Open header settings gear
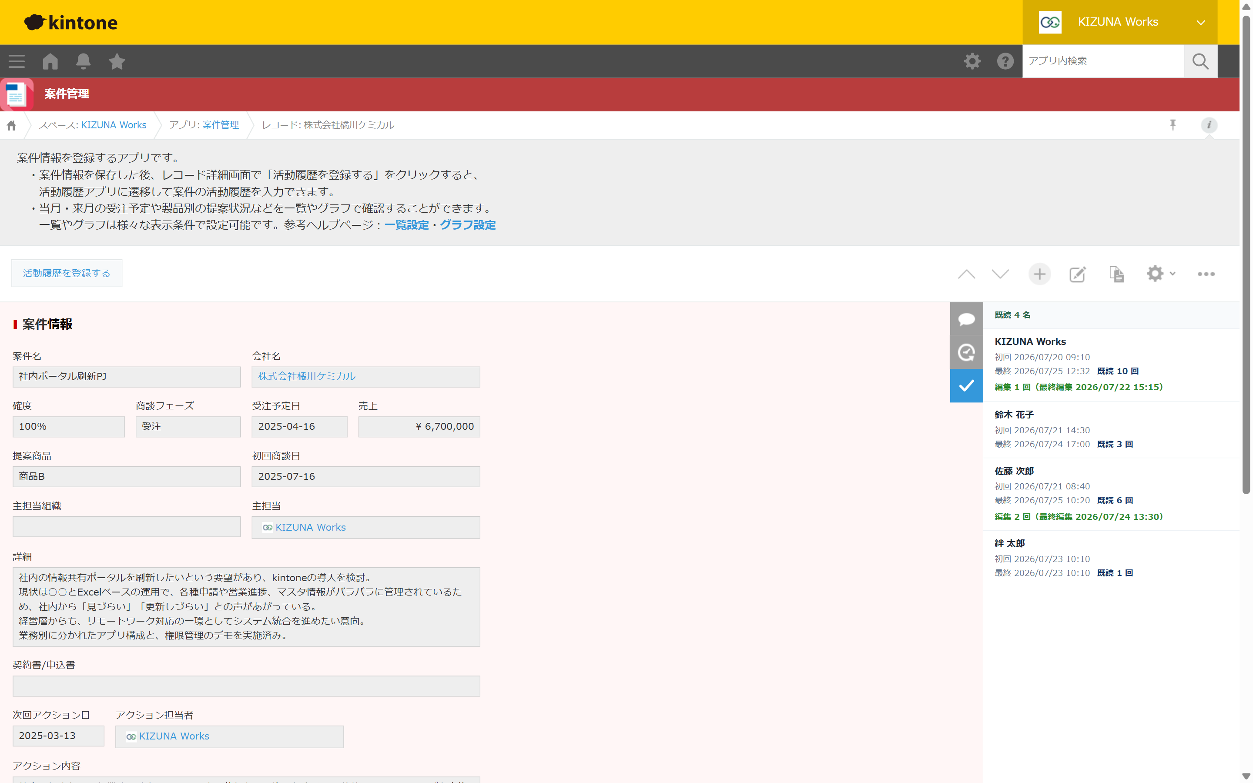Viewport: 1253px width, 783px height. (x=972, y=61)
